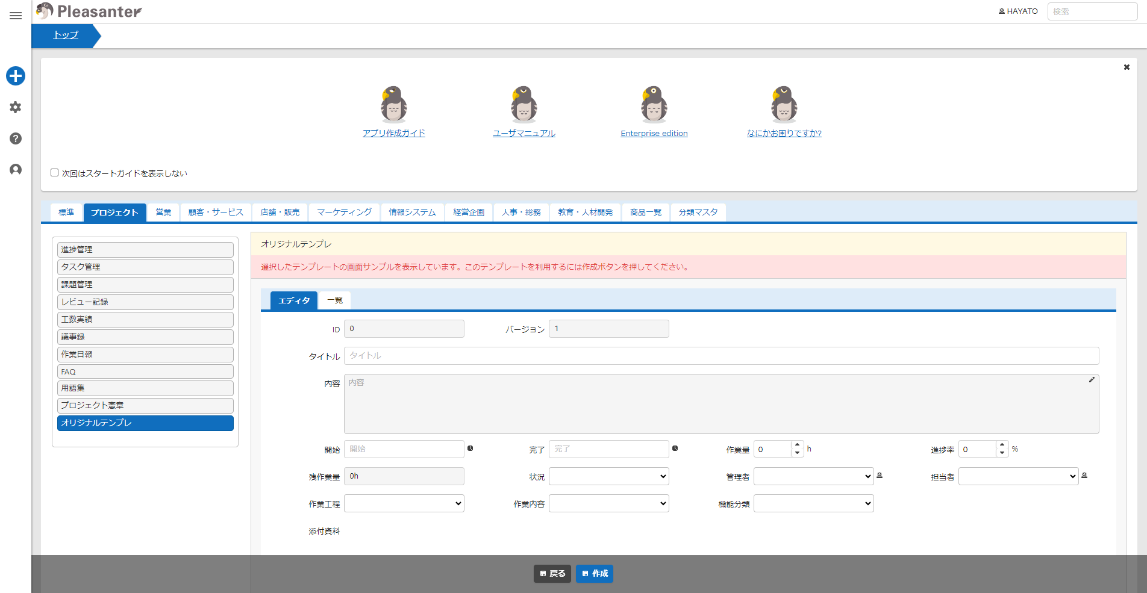This screenshot has width=1147, height=593.
Task: Click the person icon next to 管理者
Action: point(880,476)
